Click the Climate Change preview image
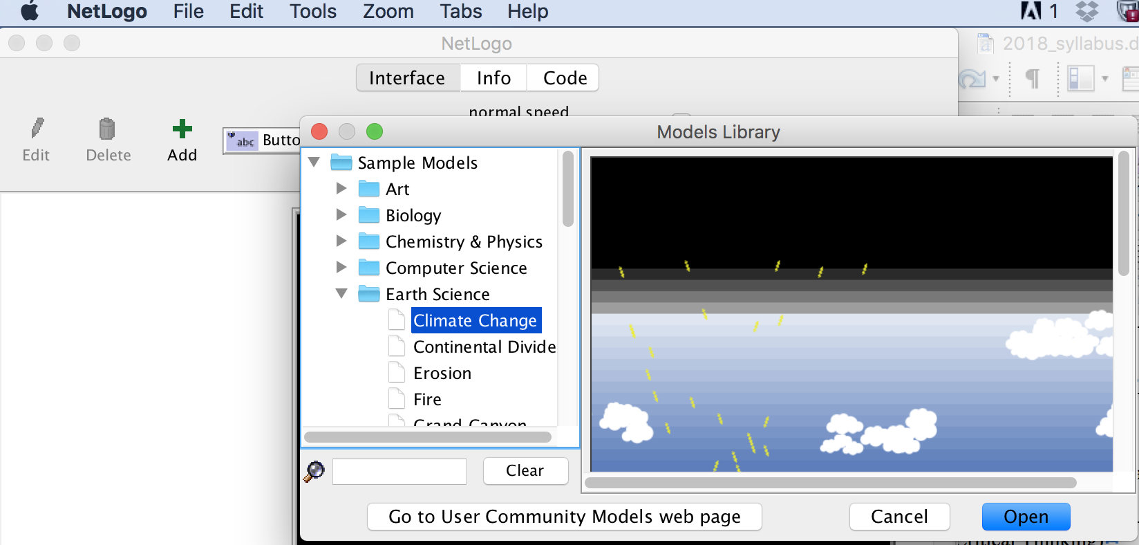 coord(851,314)
